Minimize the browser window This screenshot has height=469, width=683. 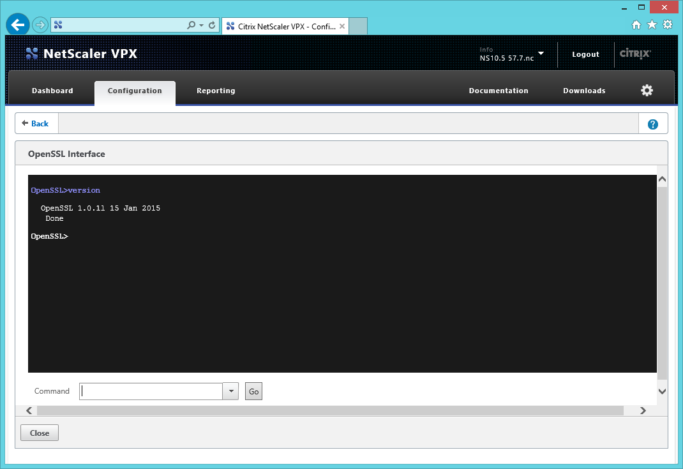coord(624,8)
